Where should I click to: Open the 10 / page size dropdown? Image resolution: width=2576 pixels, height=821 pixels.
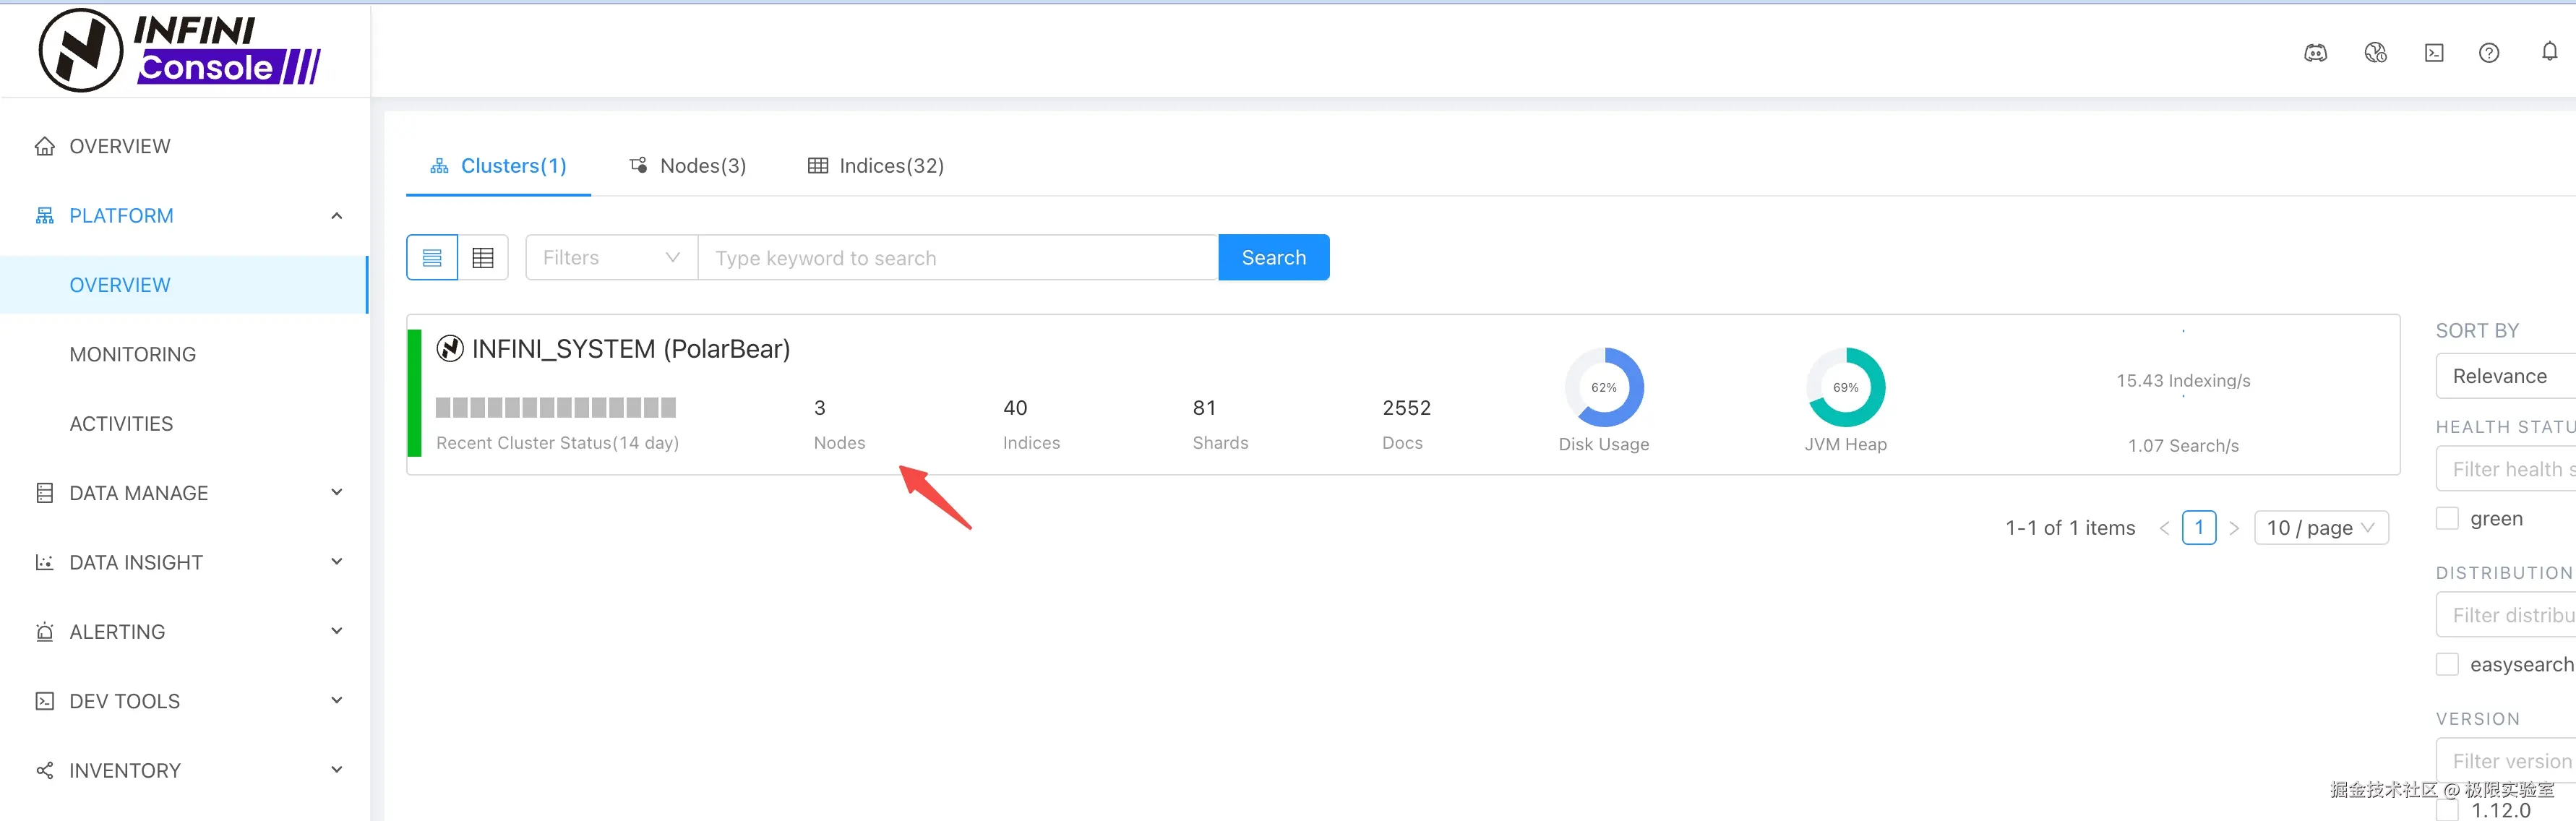[2320, 528]
